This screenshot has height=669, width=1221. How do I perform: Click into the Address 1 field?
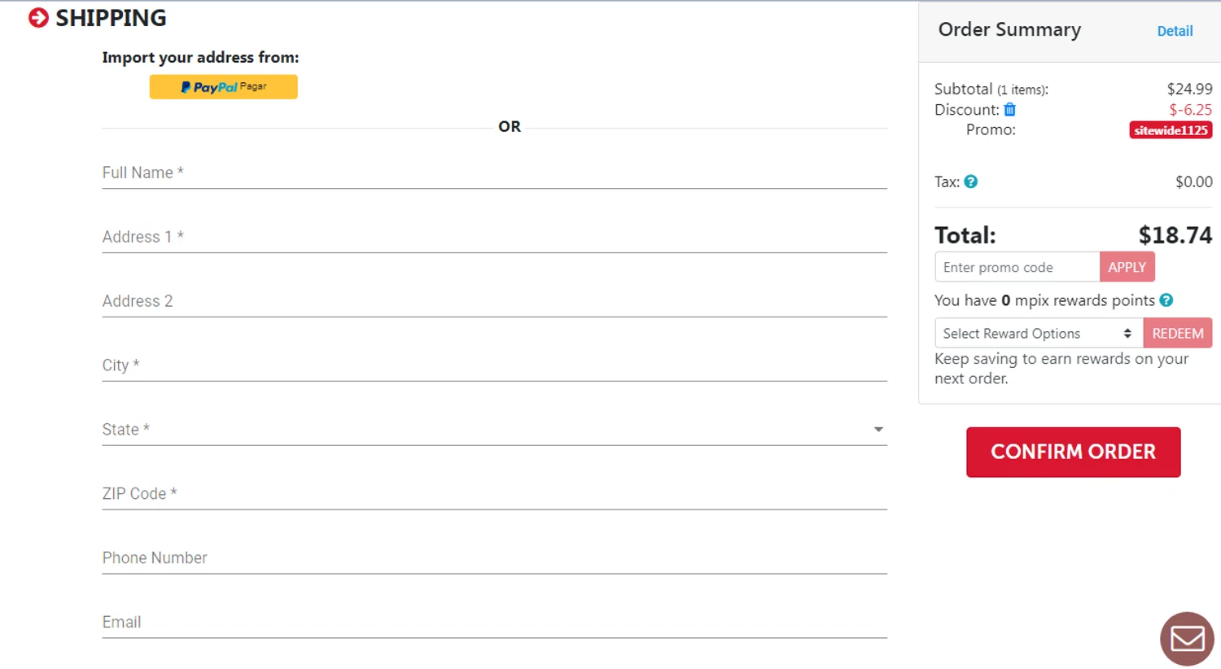[494, 238]
